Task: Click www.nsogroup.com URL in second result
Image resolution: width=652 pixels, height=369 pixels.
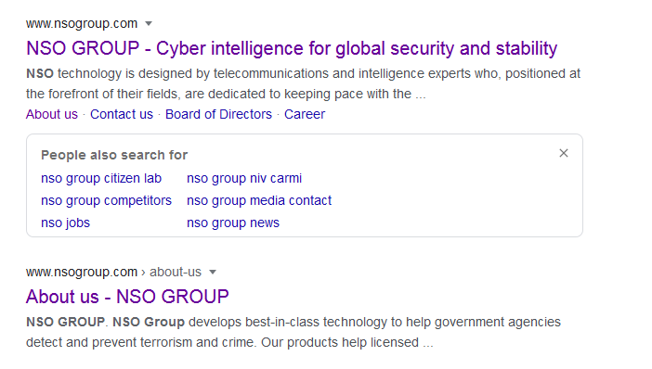Action: pos(82,273)
